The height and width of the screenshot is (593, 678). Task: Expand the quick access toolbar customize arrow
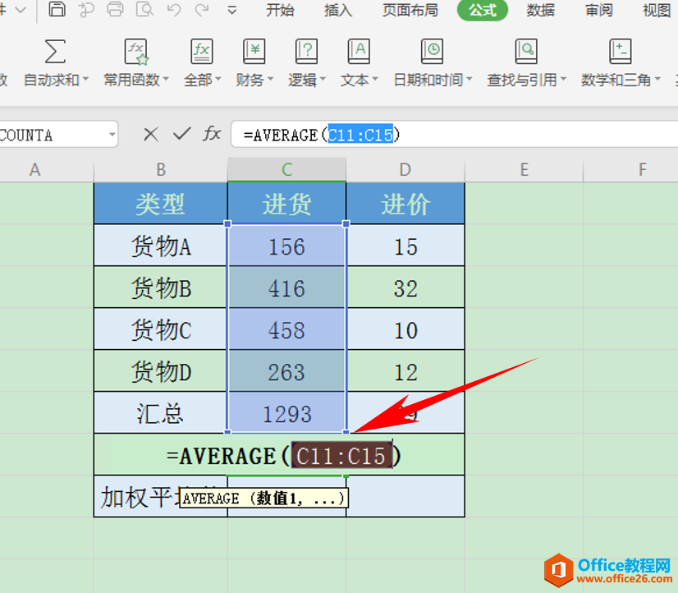[x=232, y=10]
